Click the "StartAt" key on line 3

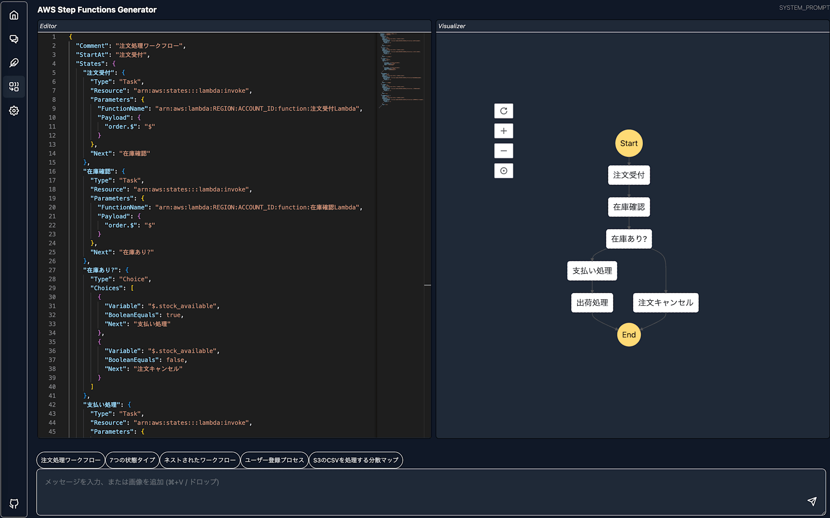click(x=92, y=55)
